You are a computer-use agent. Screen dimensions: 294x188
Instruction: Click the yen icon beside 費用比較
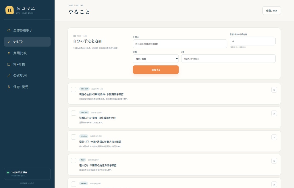tap(9, 53)
